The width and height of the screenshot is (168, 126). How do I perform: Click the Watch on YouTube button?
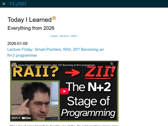(x=21, y=118)
